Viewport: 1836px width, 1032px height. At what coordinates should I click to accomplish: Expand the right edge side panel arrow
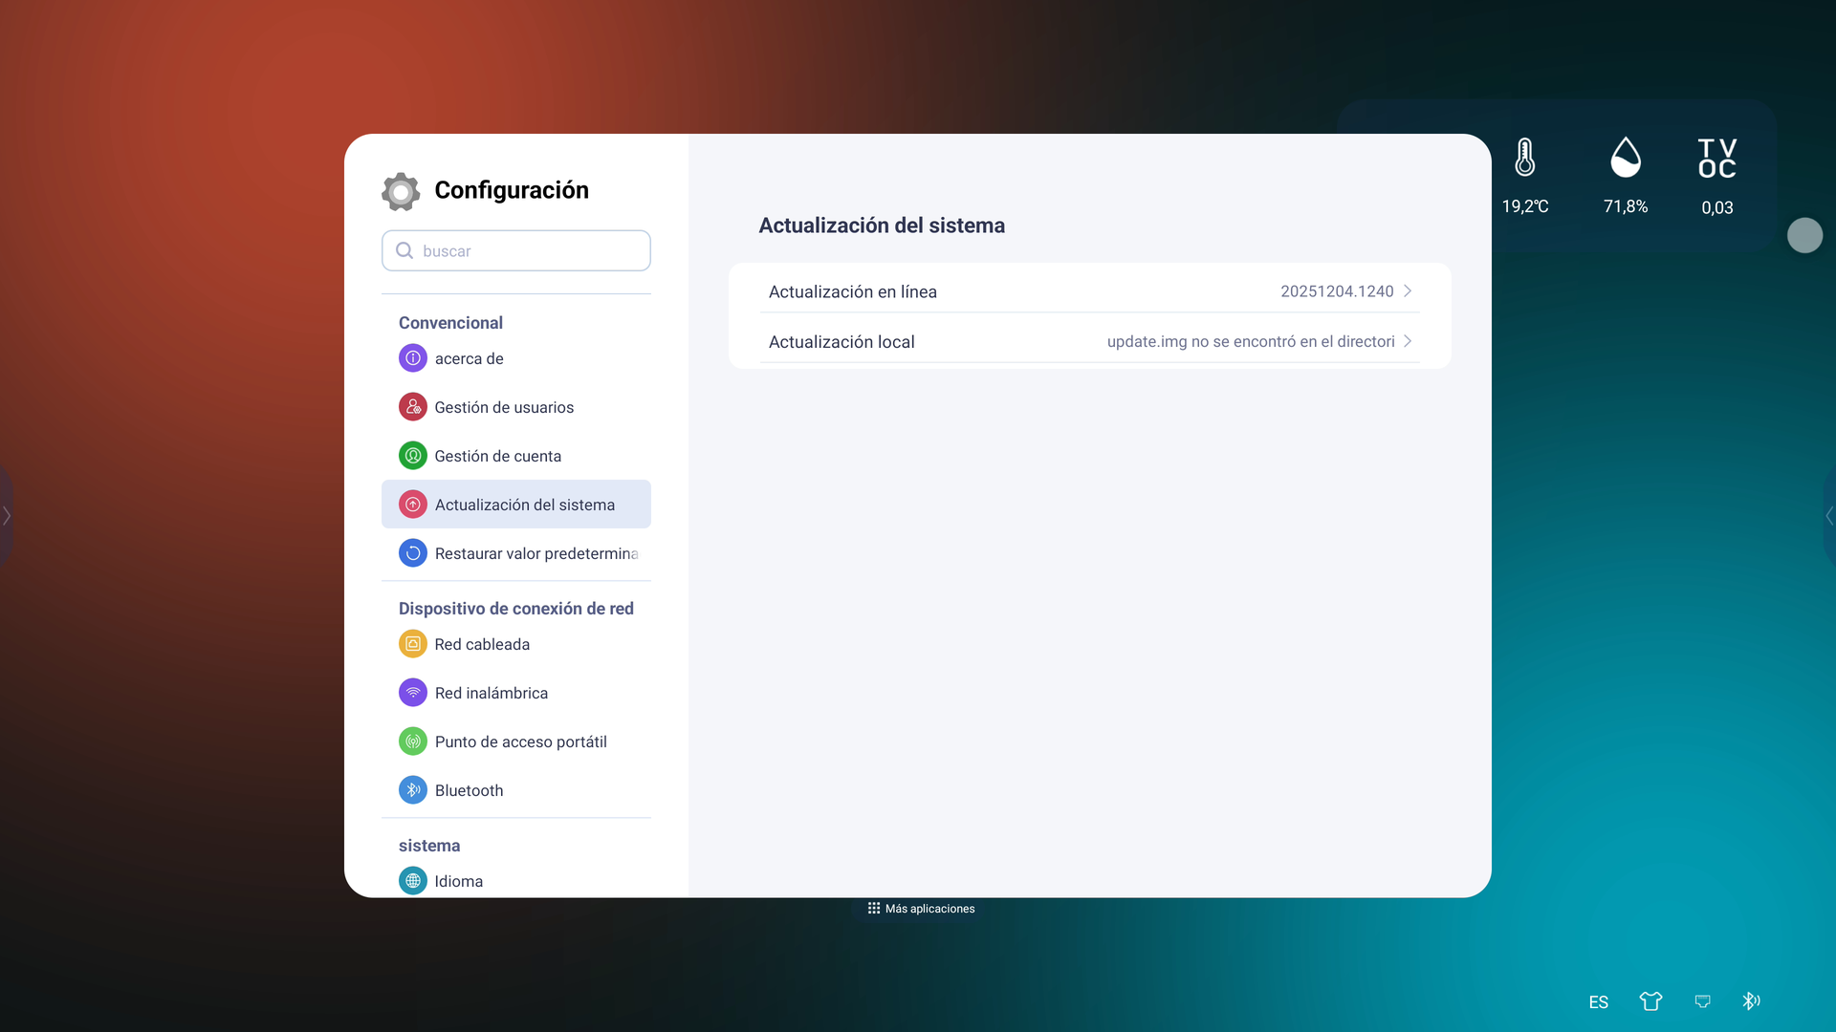tap(1829, 516)
